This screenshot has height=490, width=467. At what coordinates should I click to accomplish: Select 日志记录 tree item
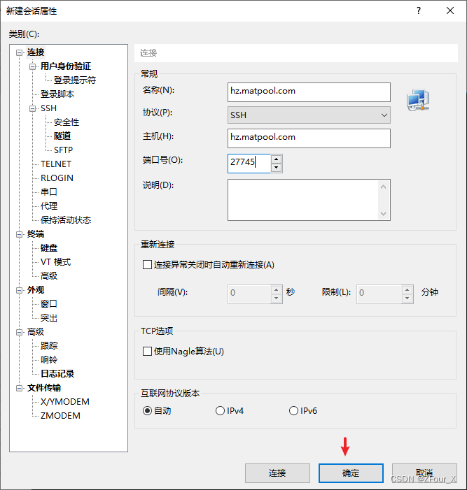[57, 374]
